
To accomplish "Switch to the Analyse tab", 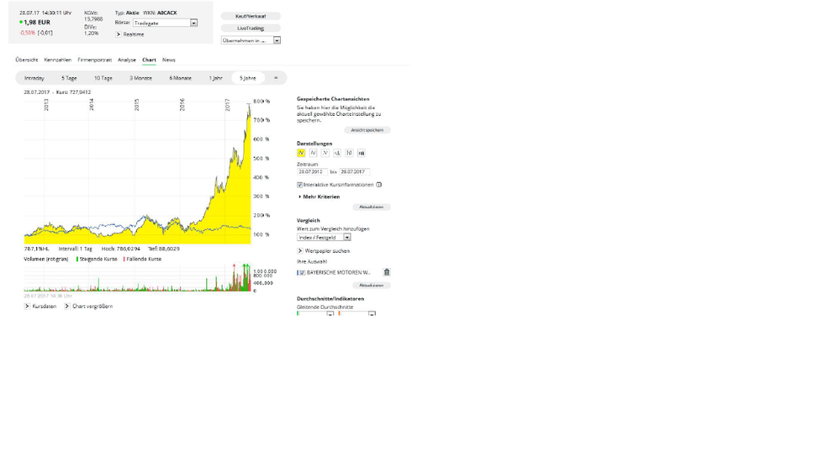I will coord(127,60).
